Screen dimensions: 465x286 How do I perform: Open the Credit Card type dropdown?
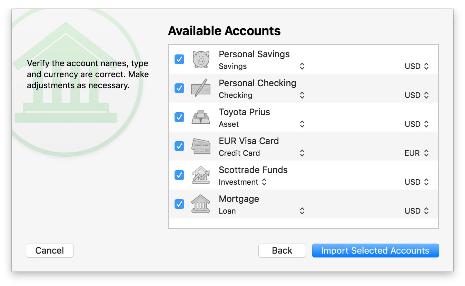coord(262,153)
